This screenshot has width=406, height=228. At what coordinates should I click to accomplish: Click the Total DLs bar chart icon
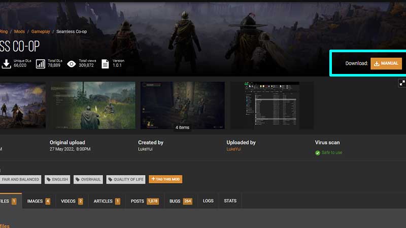40,64
